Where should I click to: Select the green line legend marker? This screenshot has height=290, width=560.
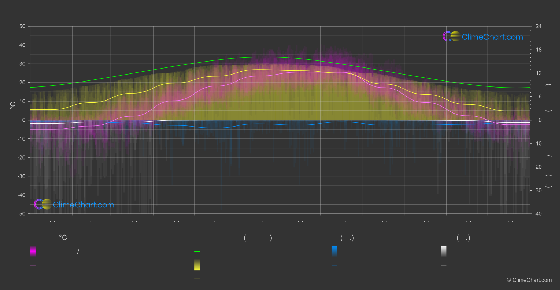[x=197, y=252]
